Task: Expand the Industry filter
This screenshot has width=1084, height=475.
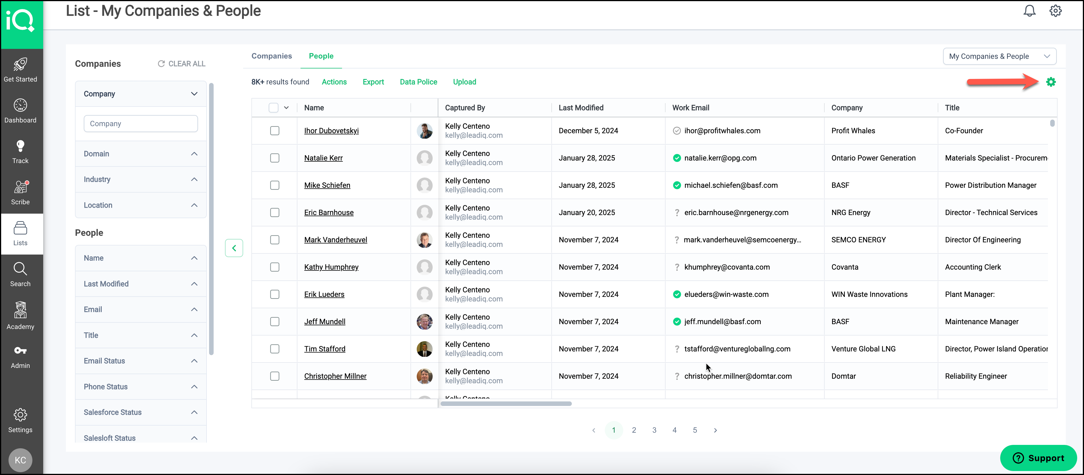Action: click(x=141, y=180)
